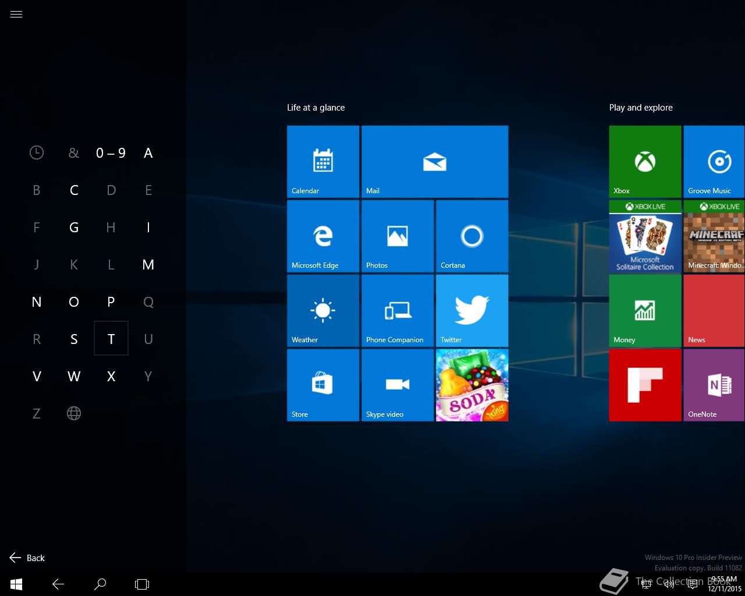The width and height of the screenshot is (745, 596).
Task: Select the highlighted letter T
Action: (111, 339)
